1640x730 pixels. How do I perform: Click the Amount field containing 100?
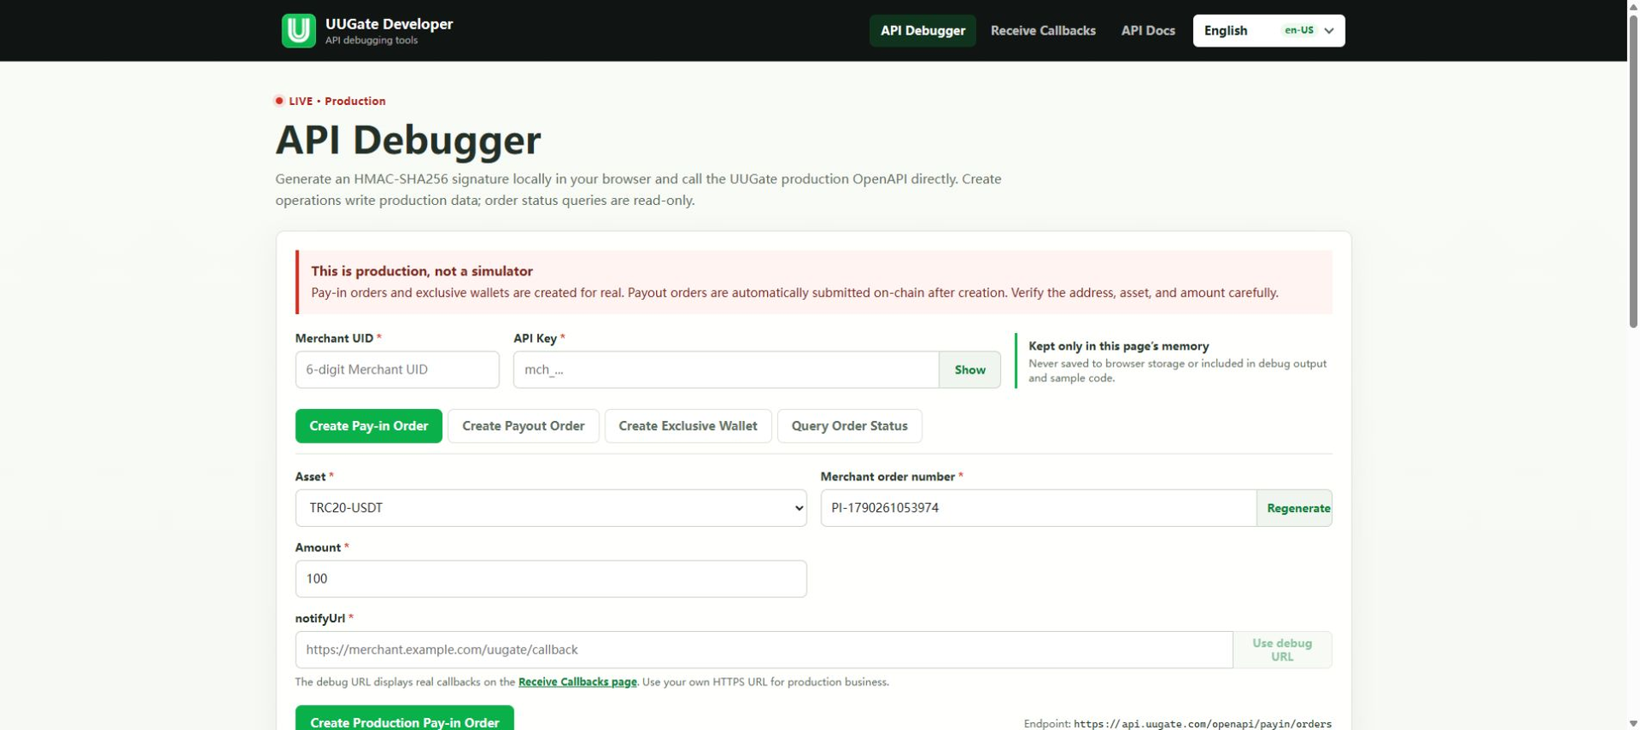[x=551, y=579]
